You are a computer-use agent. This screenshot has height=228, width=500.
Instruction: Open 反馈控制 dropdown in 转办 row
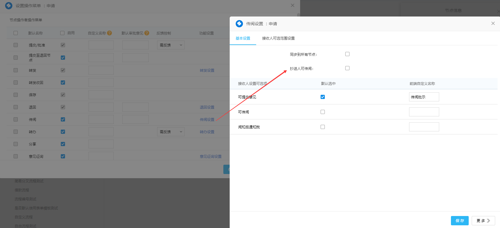click(171, 132)
